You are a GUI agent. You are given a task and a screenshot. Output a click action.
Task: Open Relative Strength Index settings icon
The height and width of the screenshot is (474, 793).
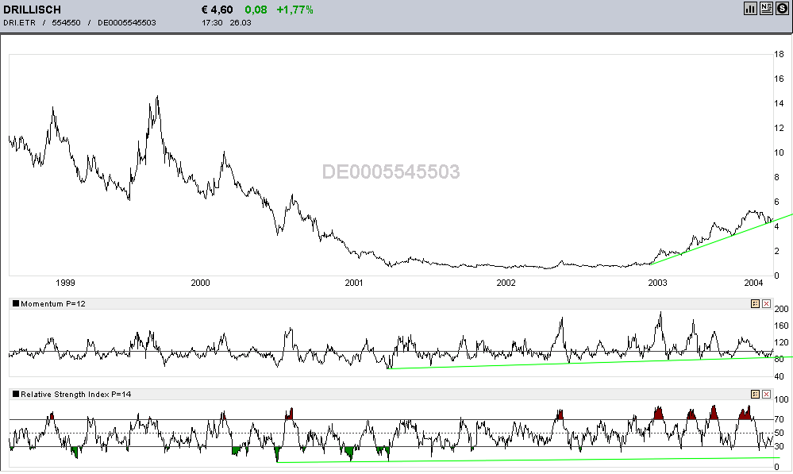click(x=755, y=394)
